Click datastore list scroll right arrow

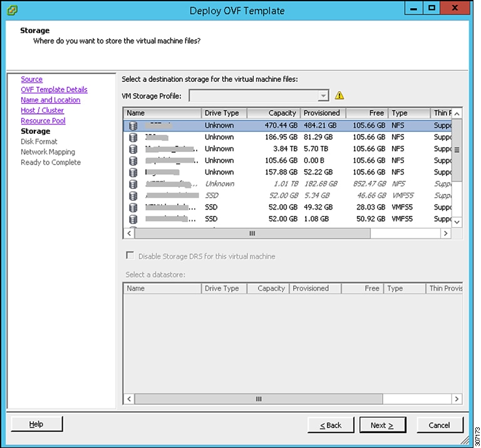coord(457,399)
